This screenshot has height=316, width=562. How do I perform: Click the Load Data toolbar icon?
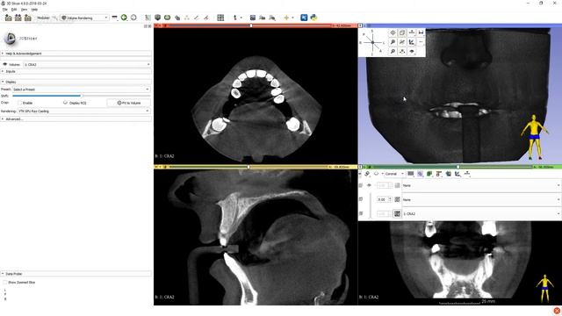(x=8, y=18)
